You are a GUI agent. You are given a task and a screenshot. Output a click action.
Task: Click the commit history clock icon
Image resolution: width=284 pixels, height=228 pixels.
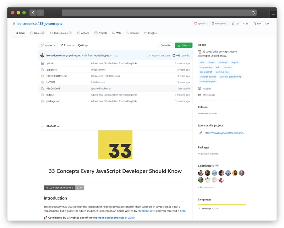[x=174, y=55]
